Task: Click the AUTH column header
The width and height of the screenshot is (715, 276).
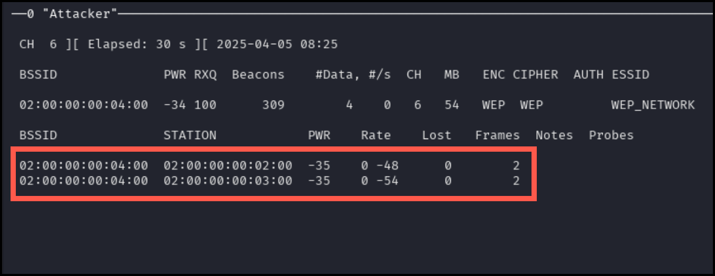Action: [x=588, y=75]
